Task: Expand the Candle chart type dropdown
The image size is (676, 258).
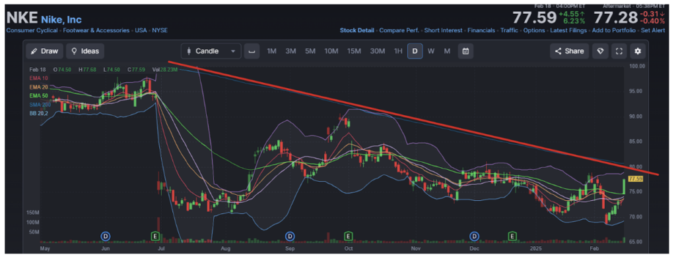Action: (x=211, y=51)
